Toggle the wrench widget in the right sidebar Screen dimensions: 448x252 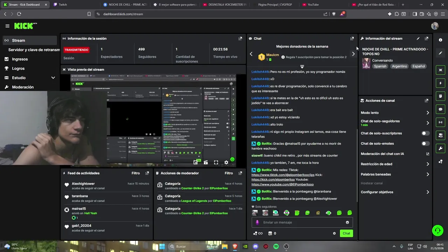(441, 148)
